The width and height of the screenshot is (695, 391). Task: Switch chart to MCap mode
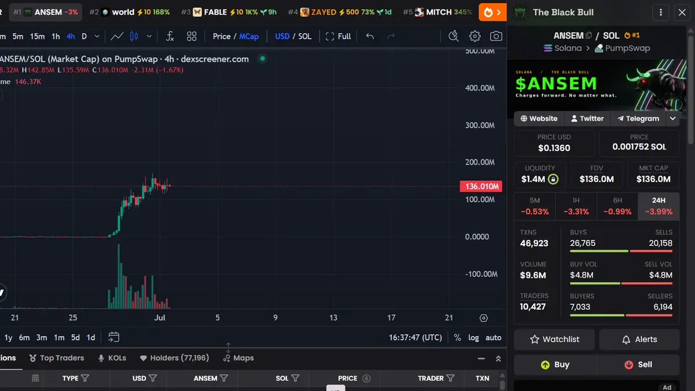pyautogui.click(x=249, y=36)
